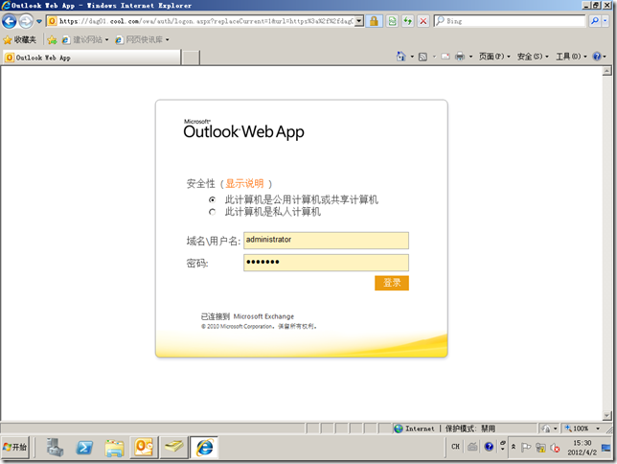Image resolution: width=617 pixels, height=464 pixels.
Task: Click the orange 登录 sign-in button
Action: (392, 283)
